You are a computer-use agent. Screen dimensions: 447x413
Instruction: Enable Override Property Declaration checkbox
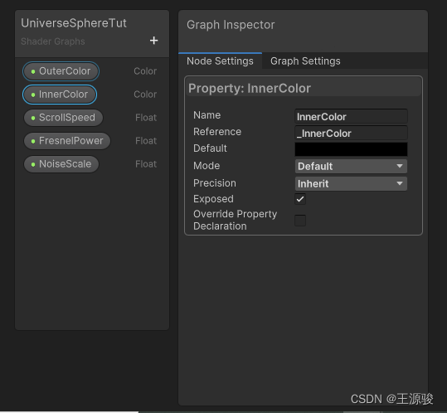(300, 221)
